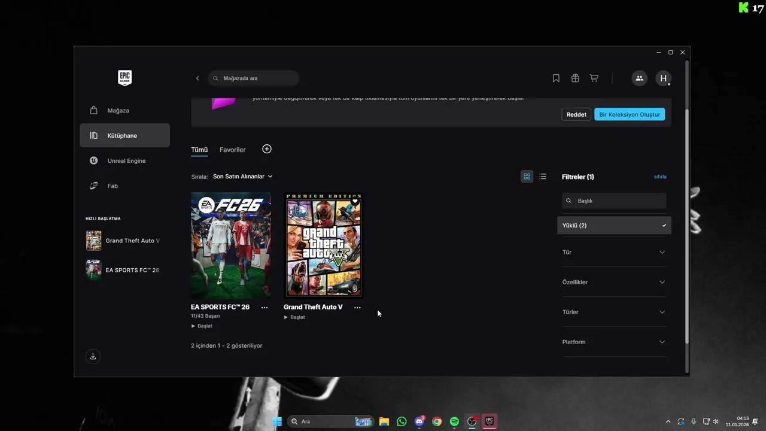
Task: Click the taskbar Ara search box
Action: 330,421
